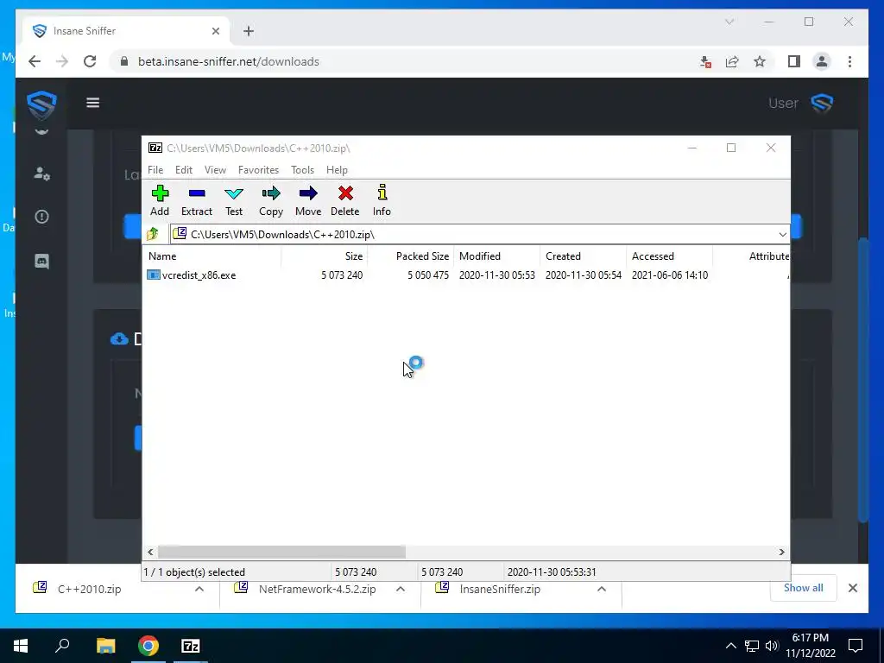This screenshot has height=663, width=884.
Task: Open a new Chrome tab
Action: pos(249,31)
